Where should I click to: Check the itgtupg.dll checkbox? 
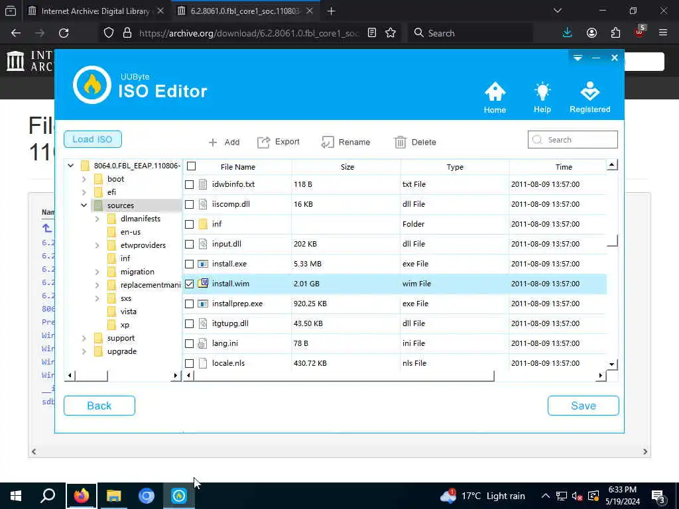pyautogui.click(x=189, y=323)
